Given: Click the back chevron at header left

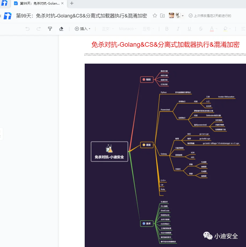Looking at the screenshot, I should (1, 16).
